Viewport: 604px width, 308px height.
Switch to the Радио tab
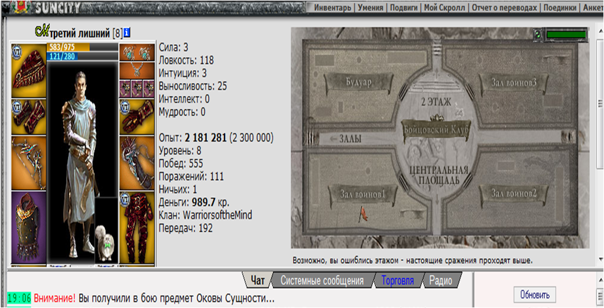[440, 280]
